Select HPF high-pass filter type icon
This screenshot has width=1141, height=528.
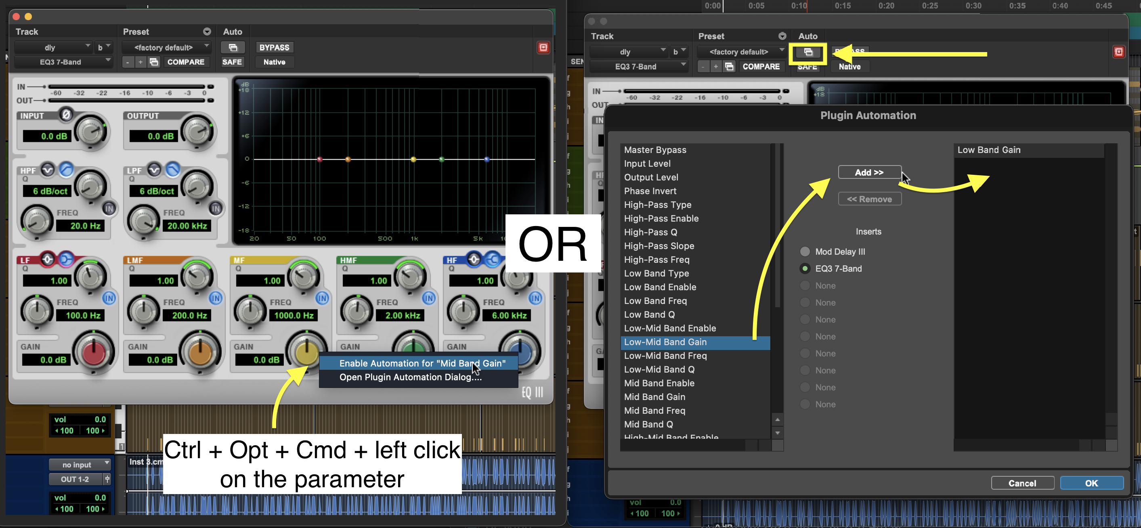tap(66, 170)
